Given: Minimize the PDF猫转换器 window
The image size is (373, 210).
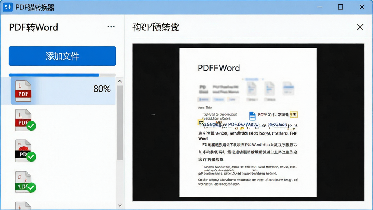Looking at the screenshot, I should click(320, 7).
